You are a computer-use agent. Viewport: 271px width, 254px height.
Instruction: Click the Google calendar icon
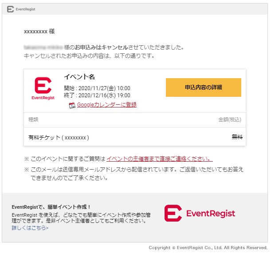[x=72, y=105]
